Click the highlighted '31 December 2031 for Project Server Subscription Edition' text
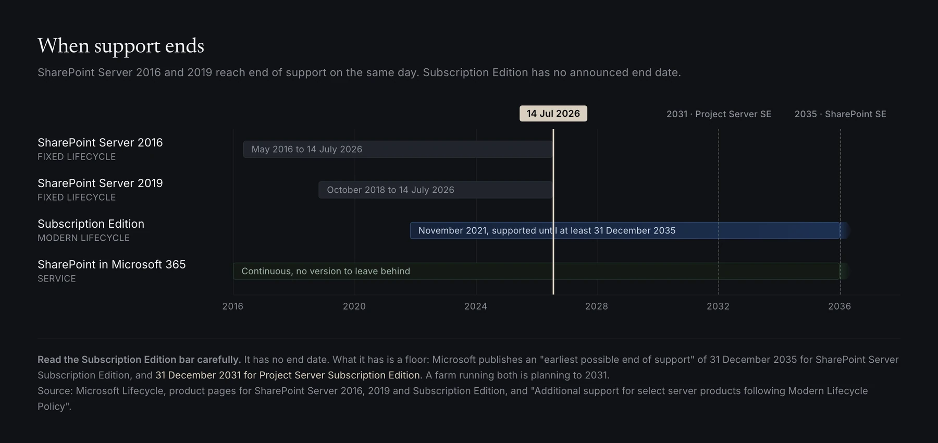Viewport: 938px width, 443px height. (288, 375)
